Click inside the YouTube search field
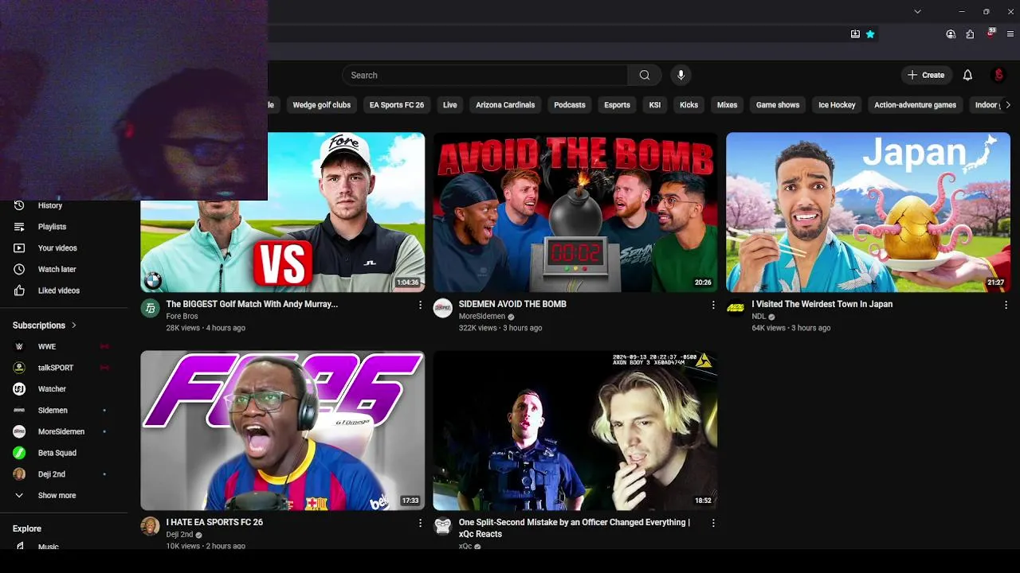1020x573 pixels. click(485, 75)
